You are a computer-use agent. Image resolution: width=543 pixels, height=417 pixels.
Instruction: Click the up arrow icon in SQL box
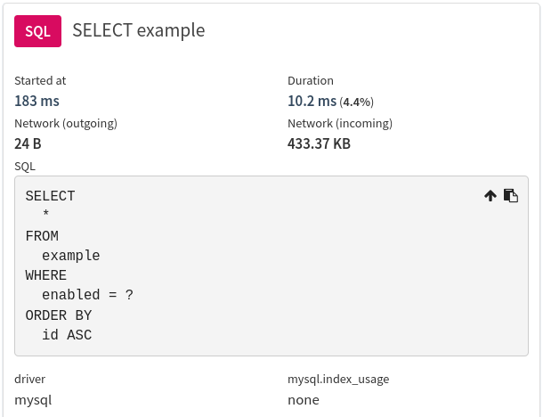(x=490, y=196)
